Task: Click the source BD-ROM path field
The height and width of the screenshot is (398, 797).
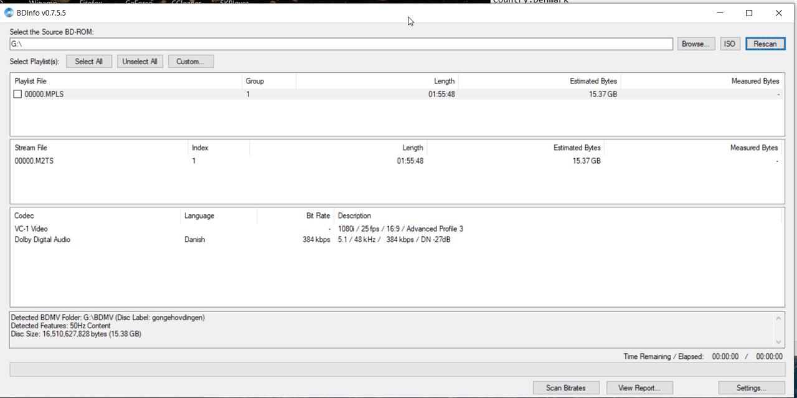Action: click(x=341, y=44)
